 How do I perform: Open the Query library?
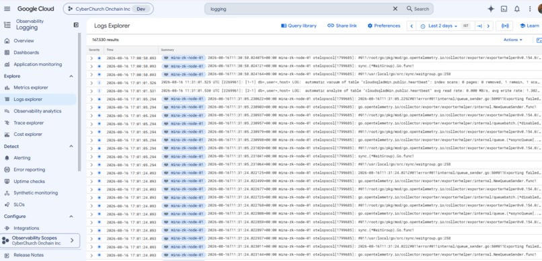coord(299,26)
